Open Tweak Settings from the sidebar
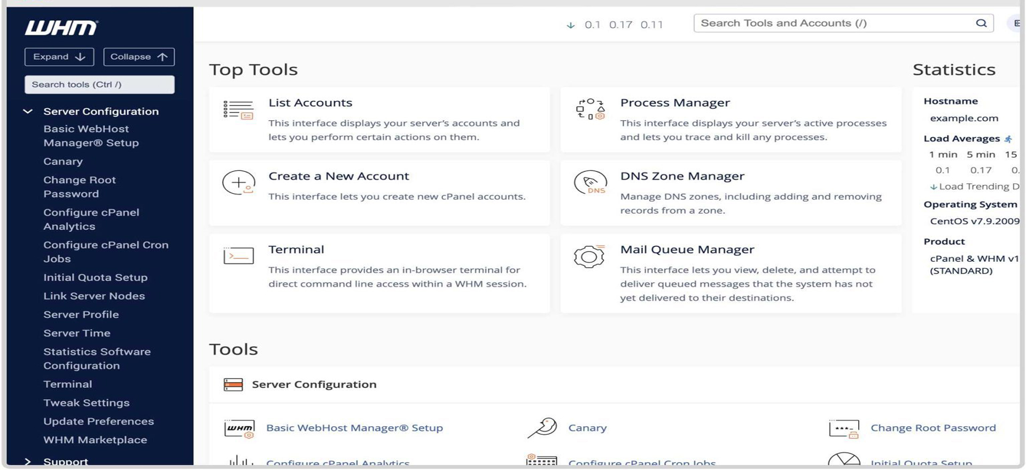The image size is (1026, 470). click(x=86, y=403)
